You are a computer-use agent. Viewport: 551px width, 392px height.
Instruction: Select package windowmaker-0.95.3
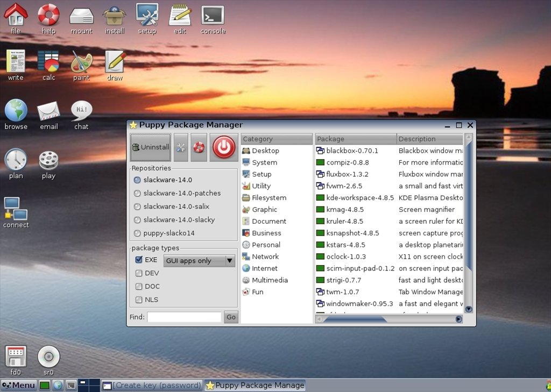(x=390, y=304)
